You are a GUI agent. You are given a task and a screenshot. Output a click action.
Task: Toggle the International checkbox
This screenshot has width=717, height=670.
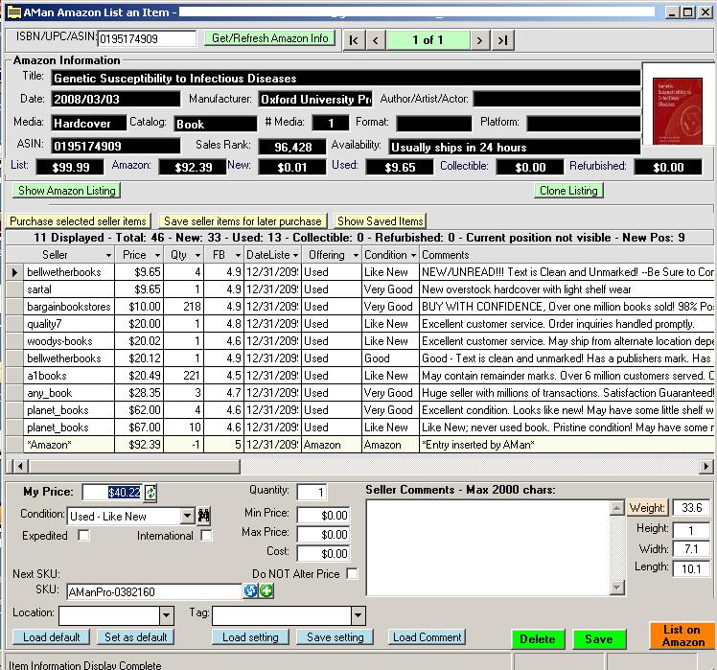[x=206, y=535]
